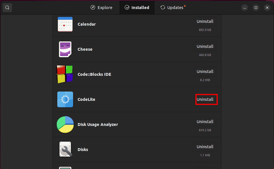This screenshot has height=169, width=274.
Task: Click the Calendar app icon
Action: (x=65, y=24)
